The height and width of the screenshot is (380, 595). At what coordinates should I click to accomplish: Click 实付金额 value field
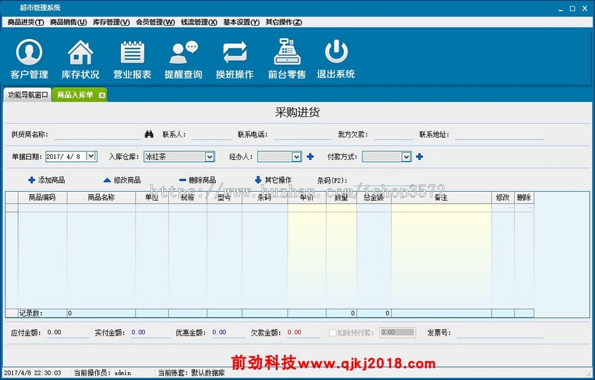(x=150, y=332)
